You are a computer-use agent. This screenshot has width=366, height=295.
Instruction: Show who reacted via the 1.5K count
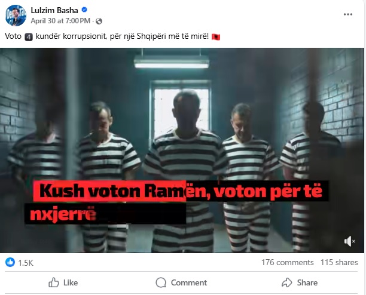pos(26,263)
